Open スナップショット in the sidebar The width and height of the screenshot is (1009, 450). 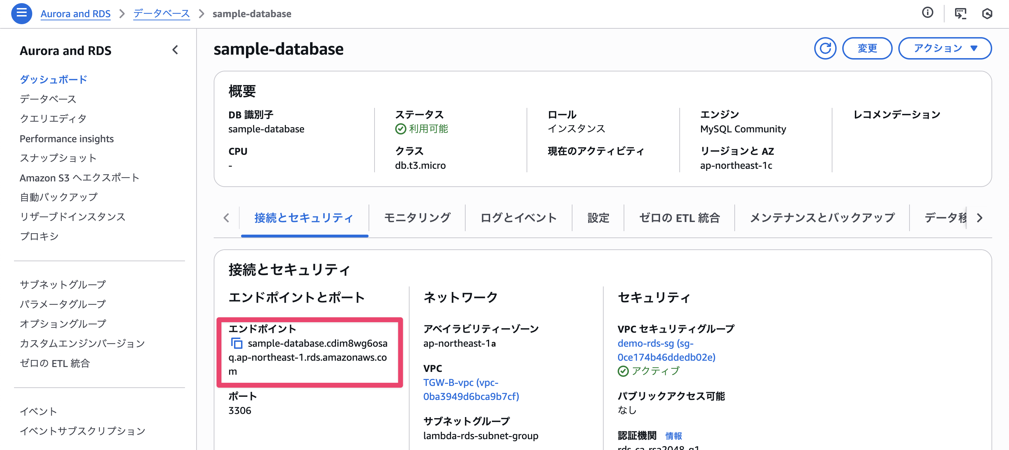[x=58, y=158]
